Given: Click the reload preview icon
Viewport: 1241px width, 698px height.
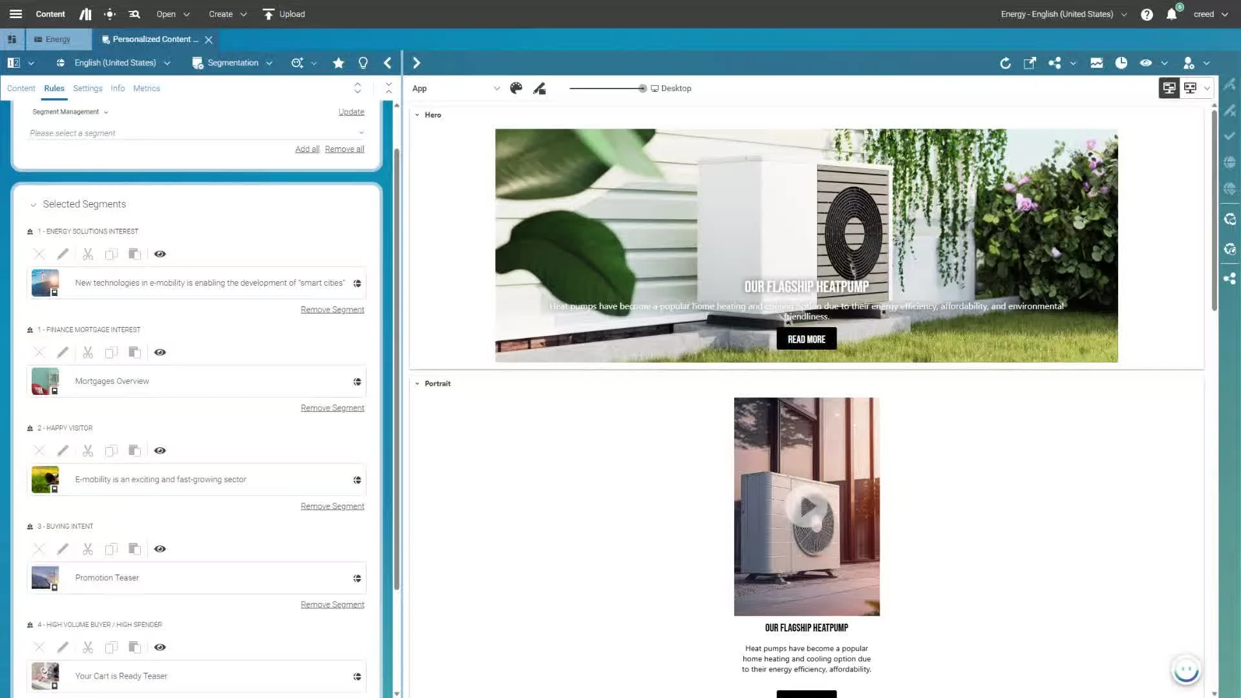Looking at the screenshot, I should [x=1005, y=63].
